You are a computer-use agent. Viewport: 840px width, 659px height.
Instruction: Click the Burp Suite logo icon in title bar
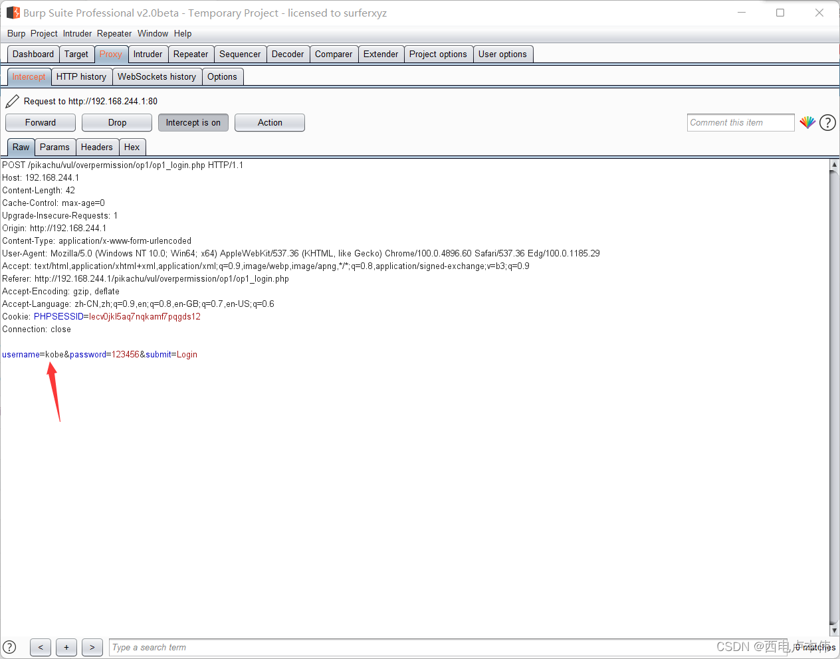click(13, 13)
